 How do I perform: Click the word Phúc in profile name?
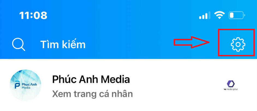[x=64, y=79]
